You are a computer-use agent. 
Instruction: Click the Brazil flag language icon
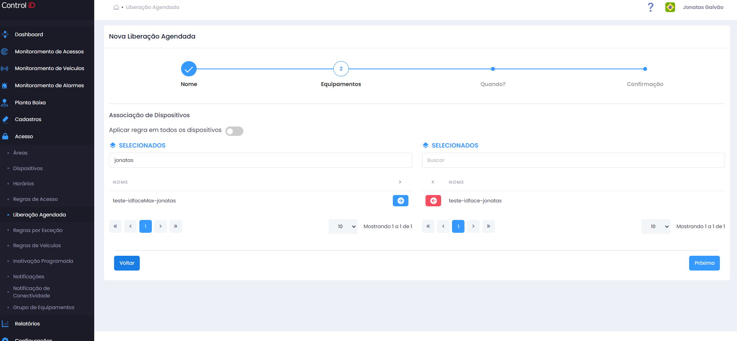[670, 7]
